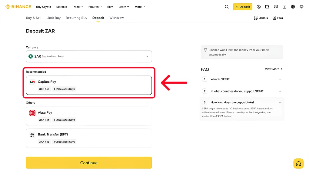Switch to the Withdraw tab
The width and height of the screenshot is (309, 173).
point(116,18)
